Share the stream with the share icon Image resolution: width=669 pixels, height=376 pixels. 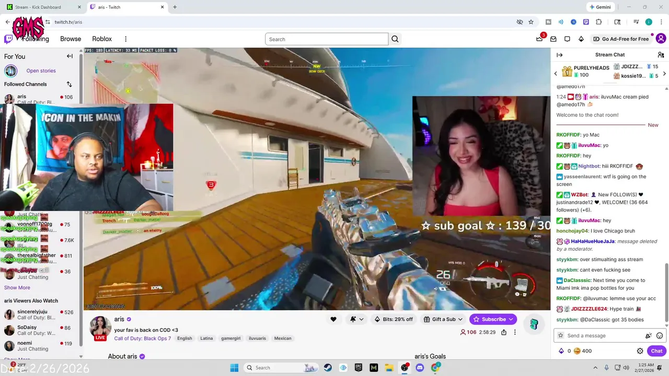(504, 332)
